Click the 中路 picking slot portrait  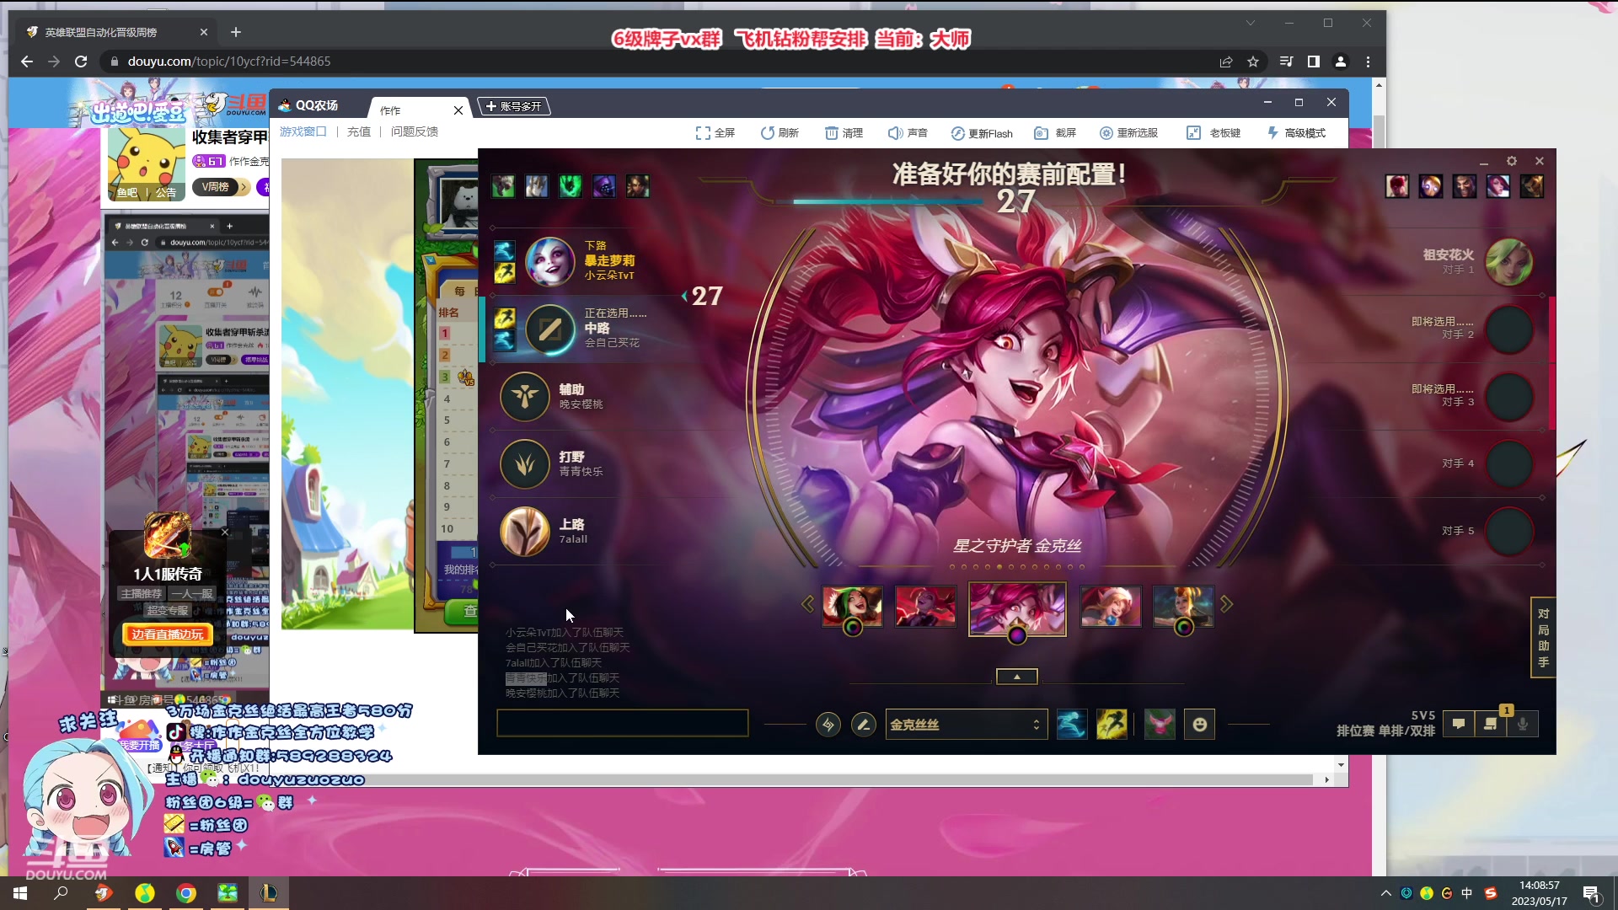[549, 329]
